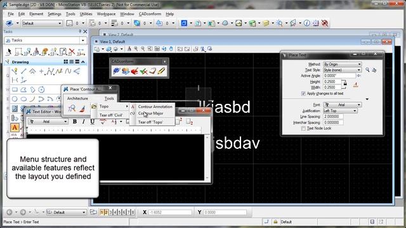
Task: Click the Bold button in Text Editor
Action: (x=75, y=122)
